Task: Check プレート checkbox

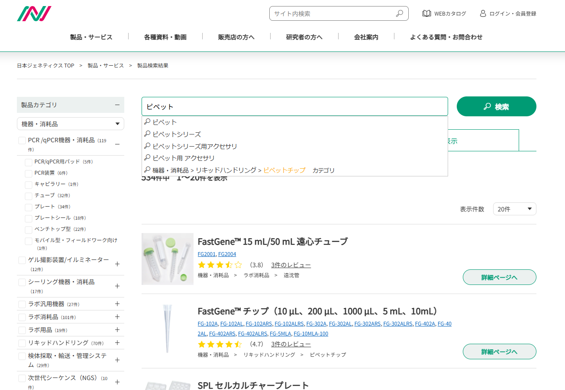Action: [x=29, y=207]
